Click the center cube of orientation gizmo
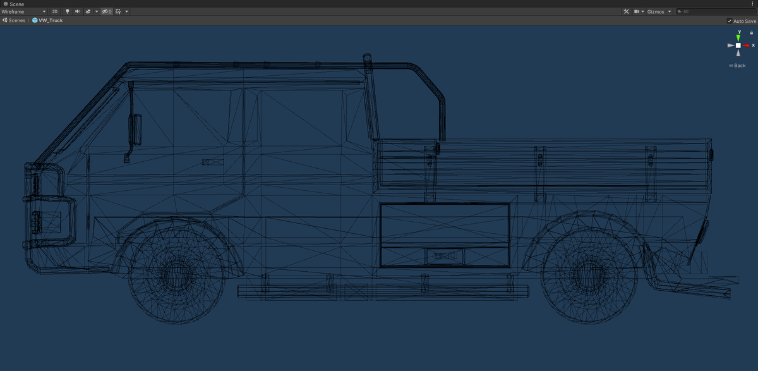 point(738,46)
